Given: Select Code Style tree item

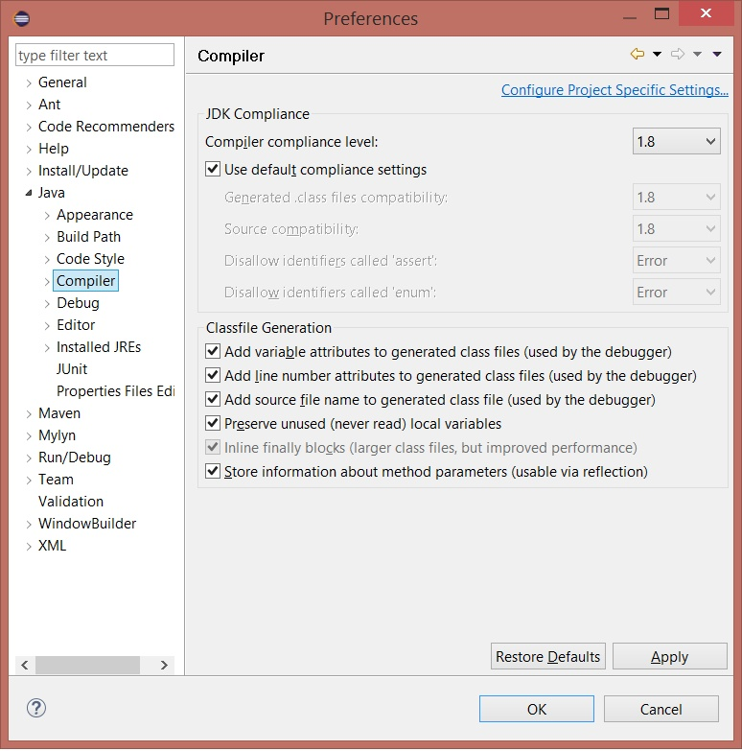Looking at the screenshot, I should point(90,259).
